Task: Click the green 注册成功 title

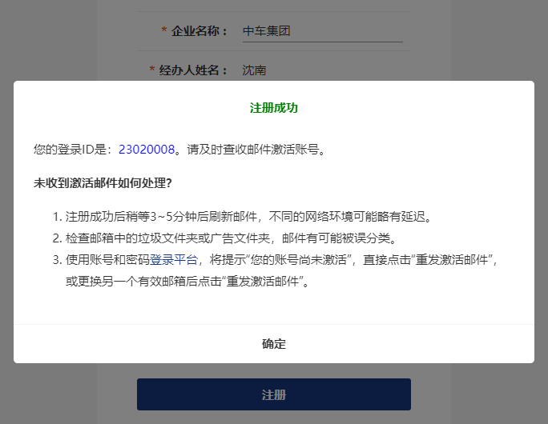Action: pos(274,108)
